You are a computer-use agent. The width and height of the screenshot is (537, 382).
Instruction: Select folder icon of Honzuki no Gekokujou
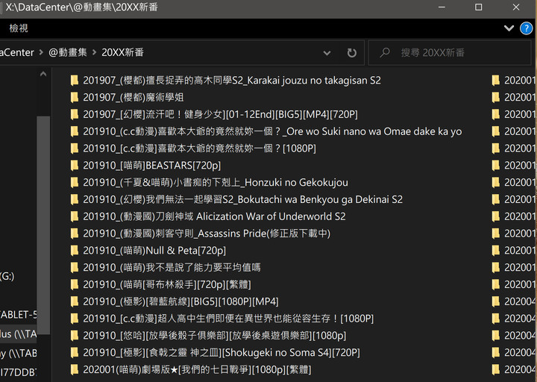(75, 183)
